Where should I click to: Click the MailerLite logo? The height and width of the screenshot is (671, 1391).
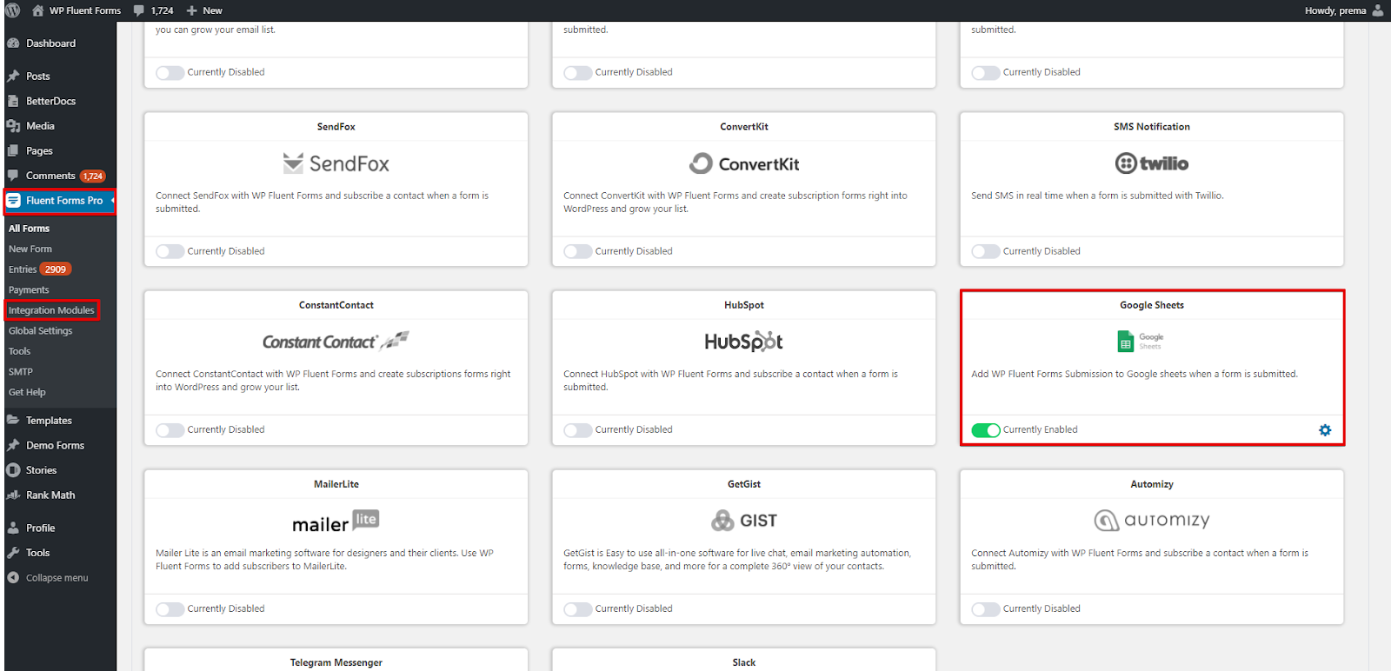tap(336, 521)
